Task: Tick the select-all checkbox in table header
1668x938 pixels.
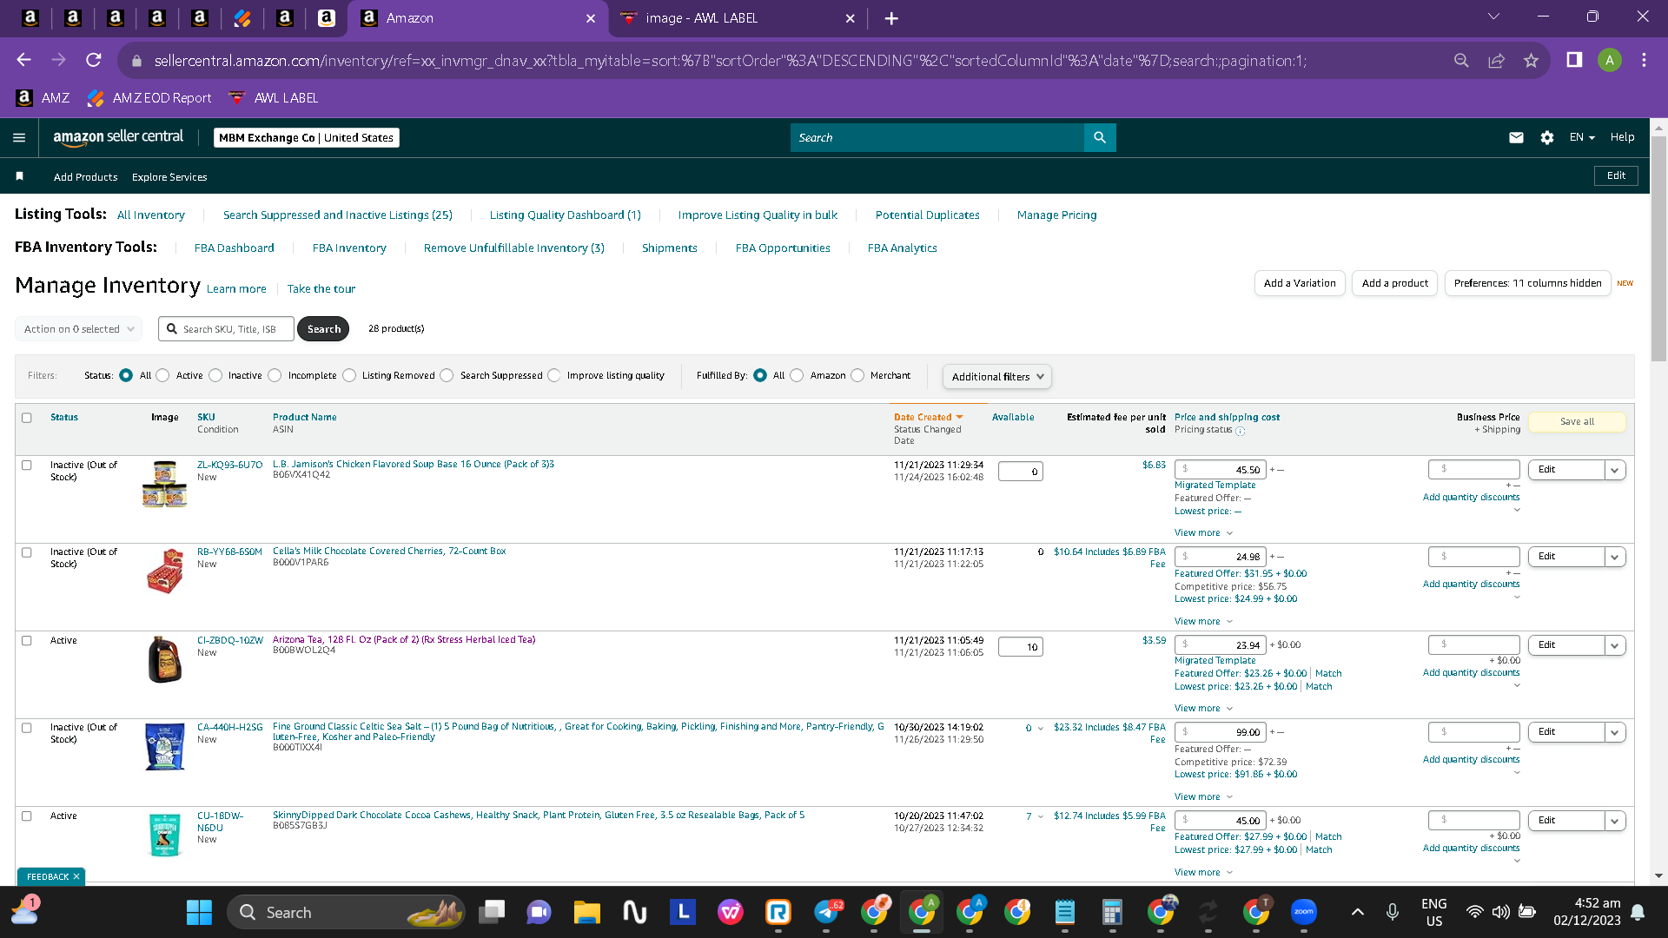Action: (27, 418)
